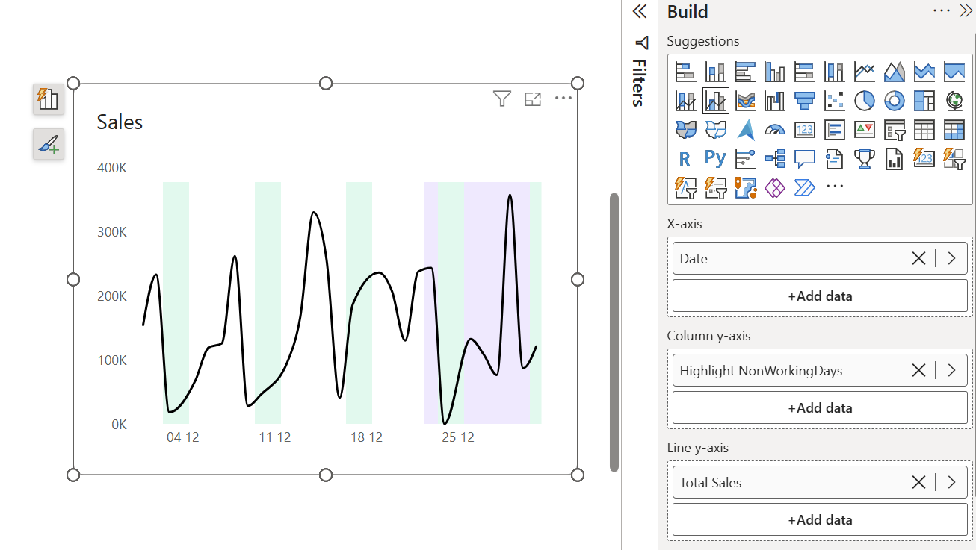Pick the Shape map visual
Screen dimensions: 976x550
click(x=715, y=130)
